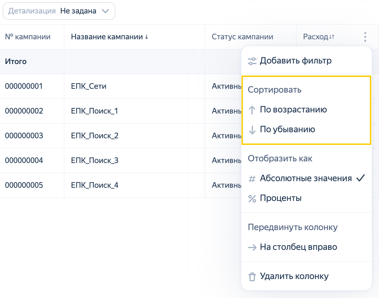
Task: Click the right arrow move-column icon
Action: click(252, 248)
